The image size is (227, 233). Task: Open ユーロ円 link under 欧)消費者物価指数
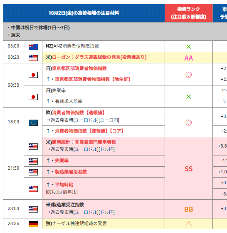tap(109, 120)
